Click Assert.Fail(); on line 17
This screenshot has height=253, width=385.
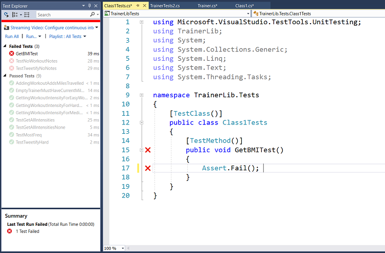(230, 168)
